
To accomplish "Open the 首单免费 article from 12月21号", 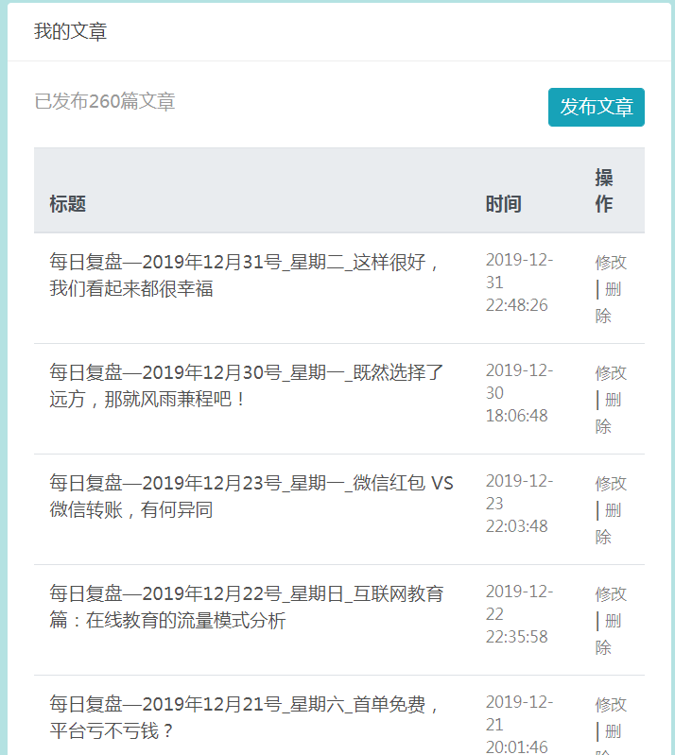I will click(x=244, y=717).
